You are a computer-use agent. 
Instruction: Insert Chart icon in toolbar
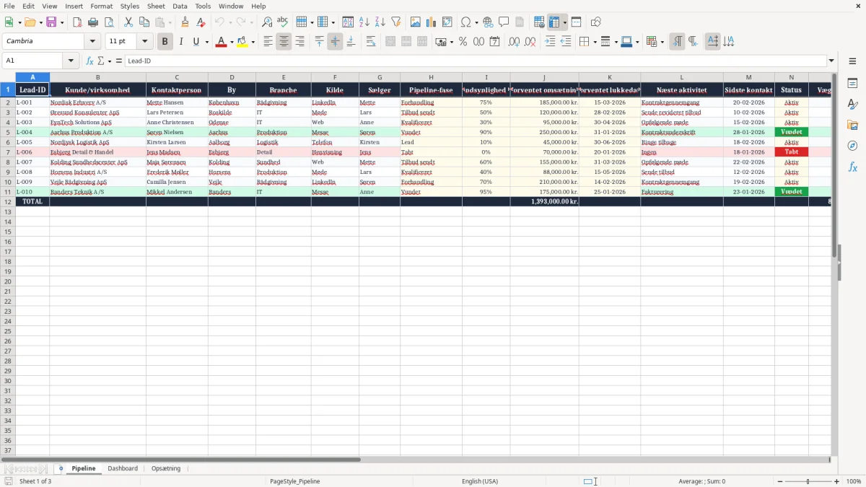point(432,22)
